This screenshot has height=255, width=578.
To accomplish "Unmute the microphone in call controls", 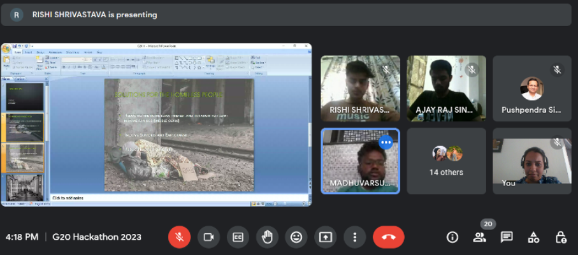I will coord(179,237).
